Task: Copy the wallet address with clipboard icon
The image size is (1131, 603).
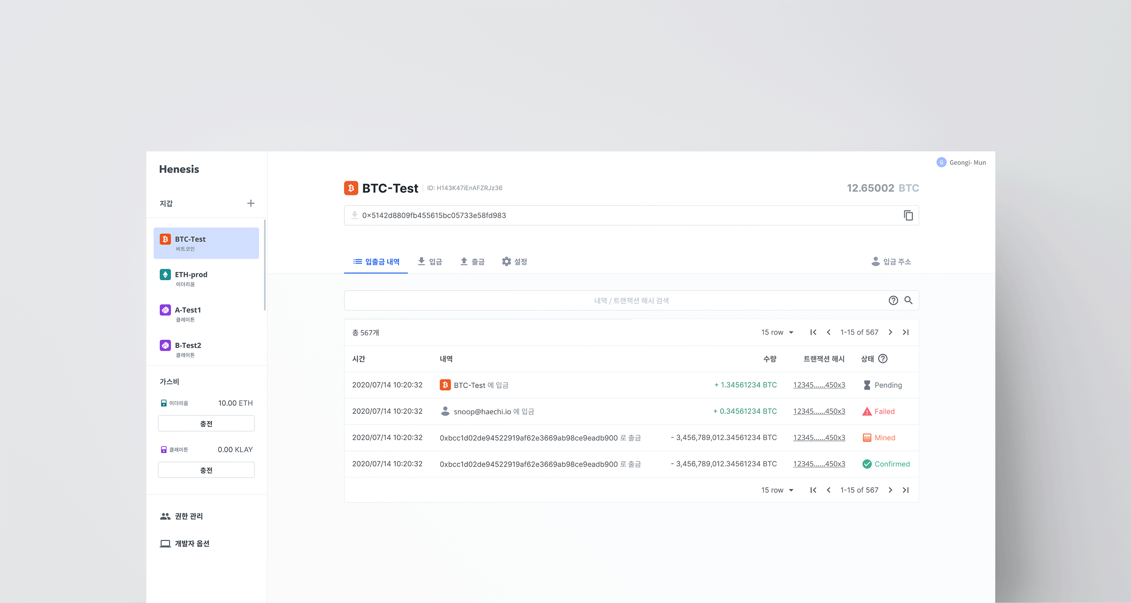Action: (x=908, y=215)
